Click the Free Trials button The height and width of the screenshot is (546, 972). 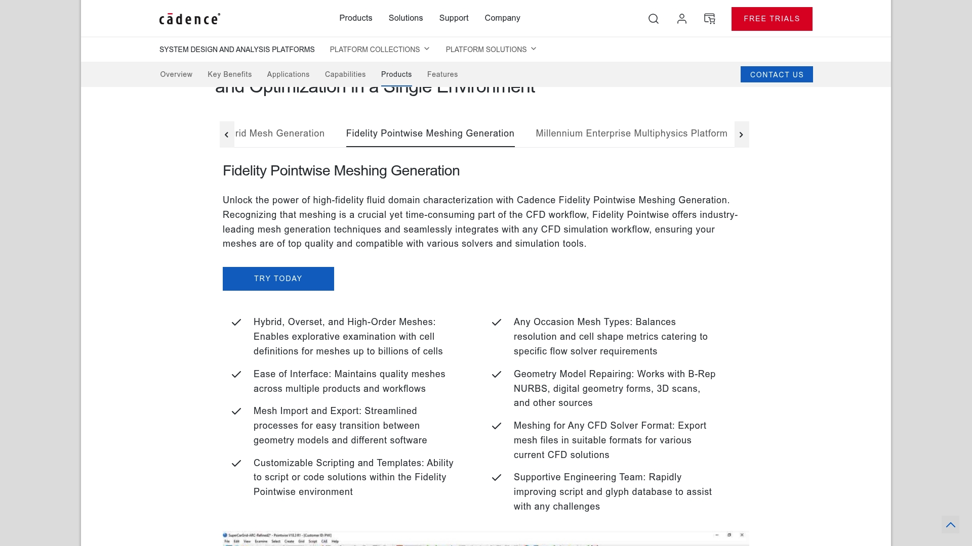click(x=772, y=19)
